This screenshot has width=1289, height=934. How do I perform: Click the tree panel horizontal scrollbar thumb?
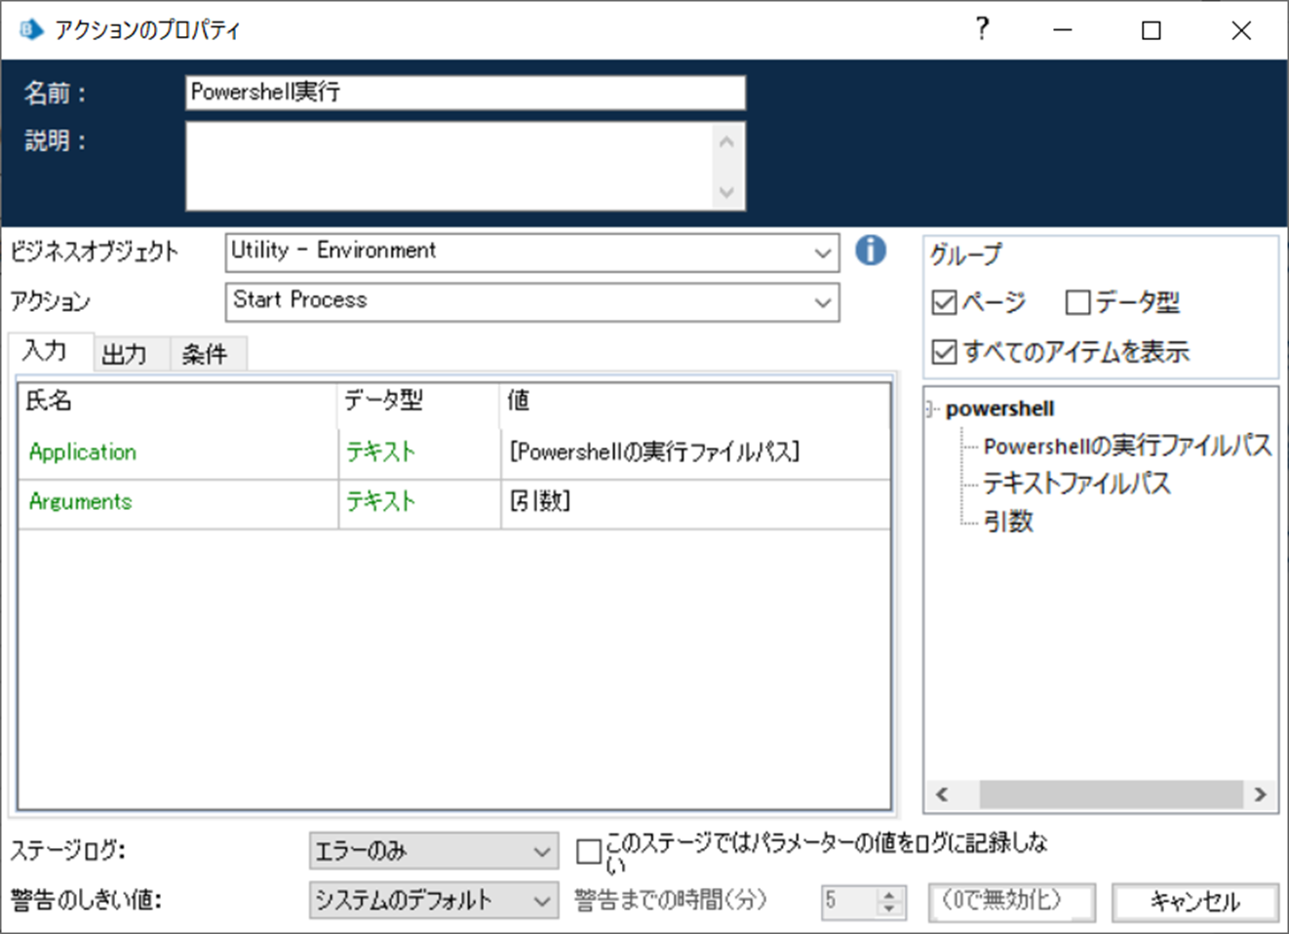pos(1112,795)
